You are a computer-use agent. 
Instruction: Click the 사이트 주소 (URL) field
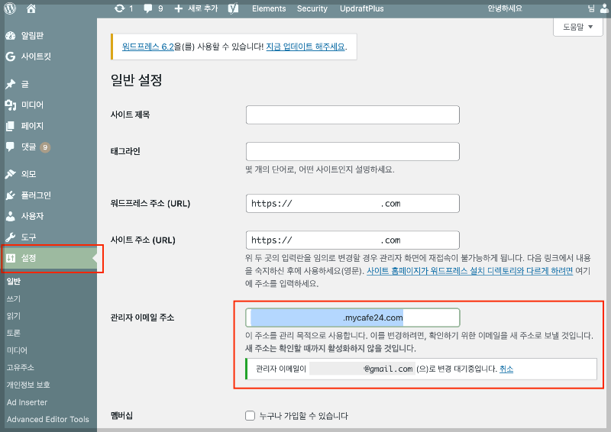353,240
